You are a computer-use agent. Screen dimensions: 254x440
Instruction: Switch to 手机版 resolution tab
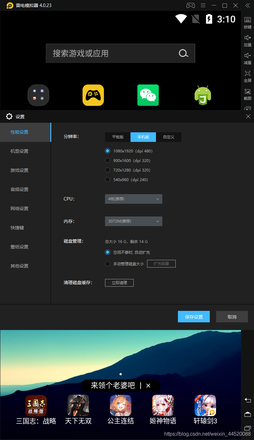[143, 137]
